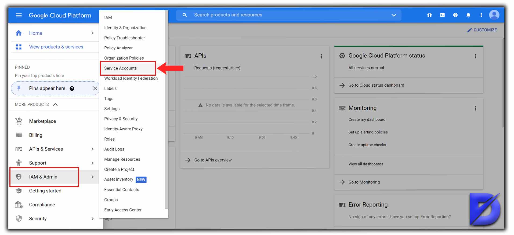Image resolution: width=514 pixels, height=235 pixels.
Task: Click the Billing card icon
Action: 19,135
